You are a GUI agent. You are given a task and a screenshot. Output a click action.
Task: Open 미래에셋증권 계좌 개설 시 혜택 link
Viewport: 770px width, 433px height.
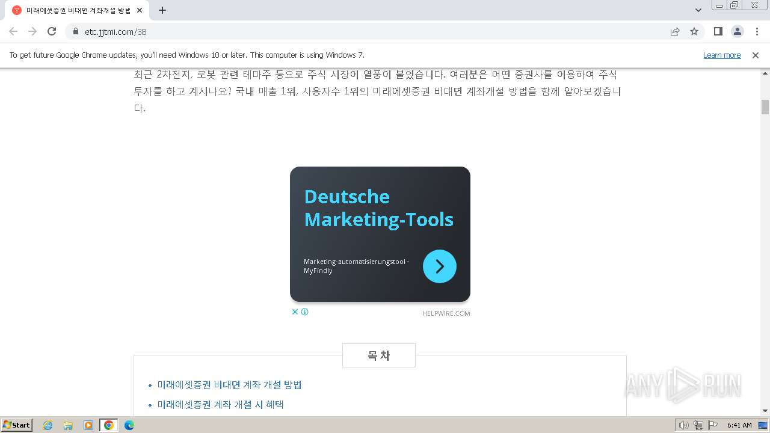[221, 405]
